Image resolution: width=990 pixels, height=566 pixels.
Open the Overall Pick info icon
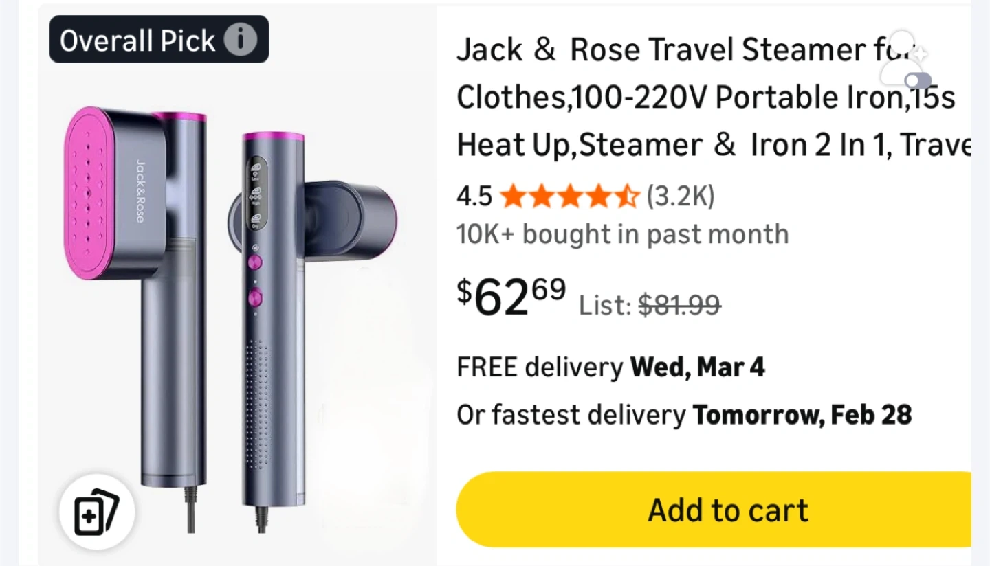(241, 41)
